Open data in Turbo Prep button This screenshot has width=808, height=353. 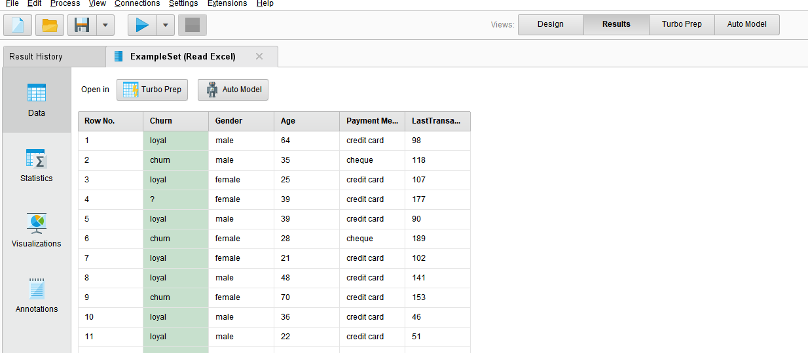coord(152,90)
